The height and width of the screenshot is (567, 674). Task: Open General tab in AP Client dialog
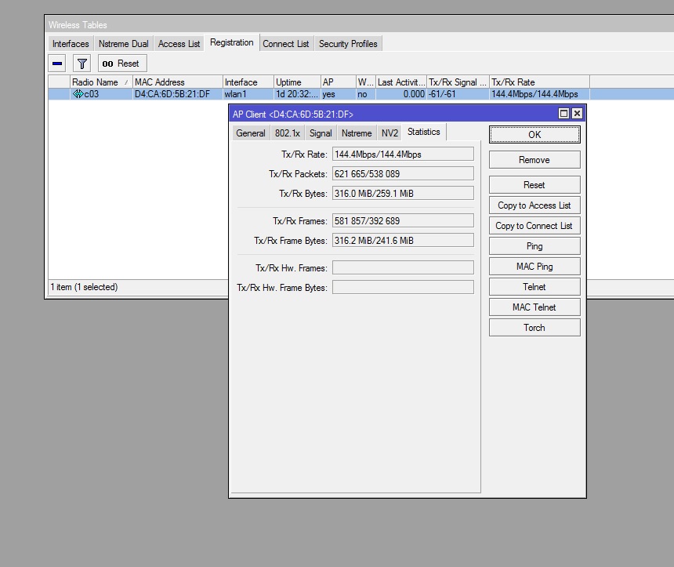pyautogui.click(x=251, y=133)
